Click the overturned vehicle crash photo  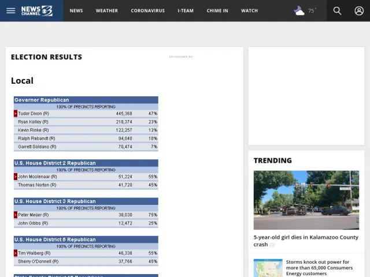306,200
